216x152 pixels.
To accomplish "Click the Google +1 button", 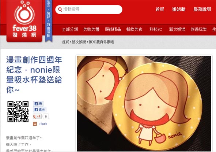I will 37,116.
